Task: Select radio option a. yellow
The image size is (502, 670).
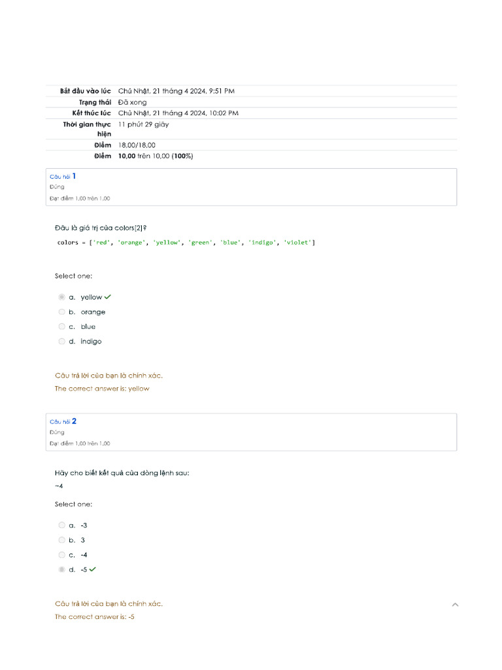Action: tap(62, 297)
